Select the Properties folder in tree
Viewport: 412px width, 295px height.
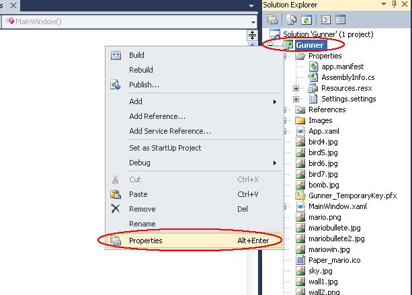(x=325, y=56)
